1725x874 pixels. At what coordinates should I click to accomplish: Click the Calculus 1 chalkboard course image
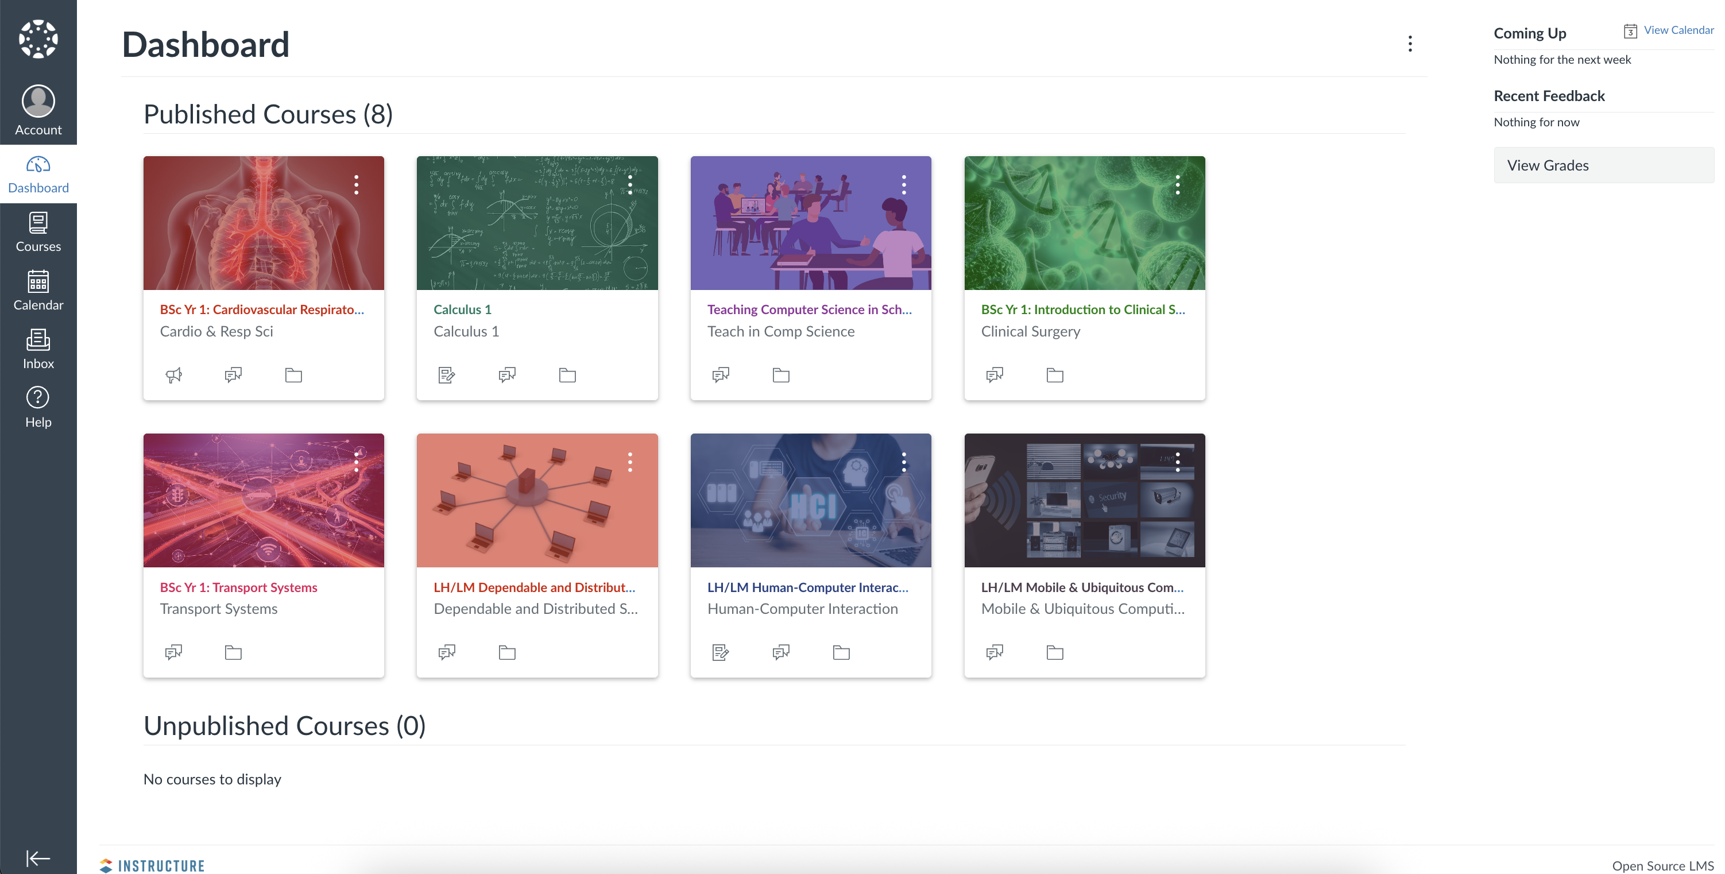point(537,223)
